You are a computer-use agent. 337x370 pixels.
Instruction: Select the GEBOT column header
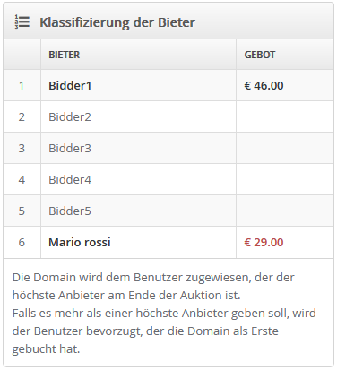click(260, 55)
